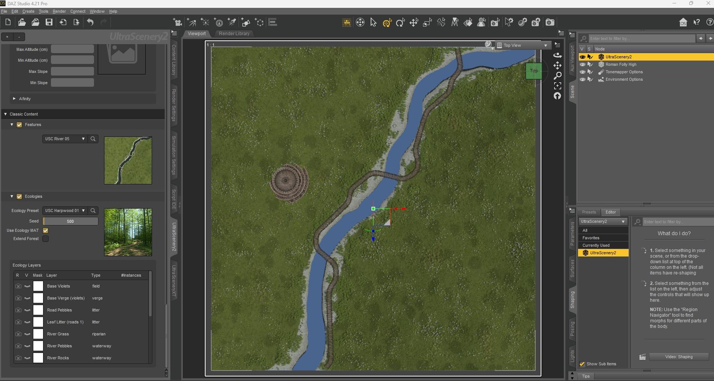Open the Ecology Preset USC Harpwood dropdown
This screenshot has width=714, height=381.
(x=65, y=211)
